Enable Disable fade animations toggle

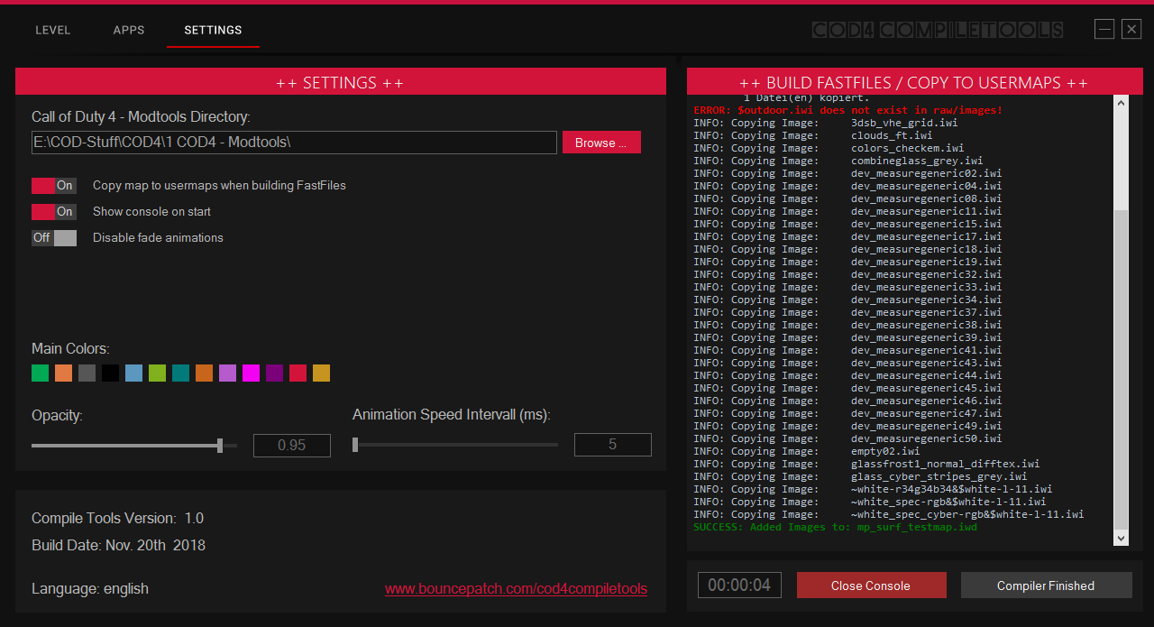point(54,238)
